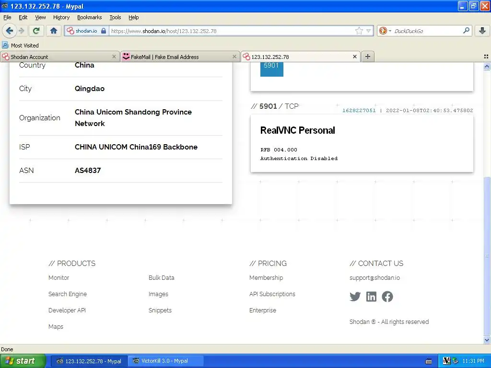Click the blue 5901 port badge
Viewport: 491px width, 368px height.
tap(271, 69)
